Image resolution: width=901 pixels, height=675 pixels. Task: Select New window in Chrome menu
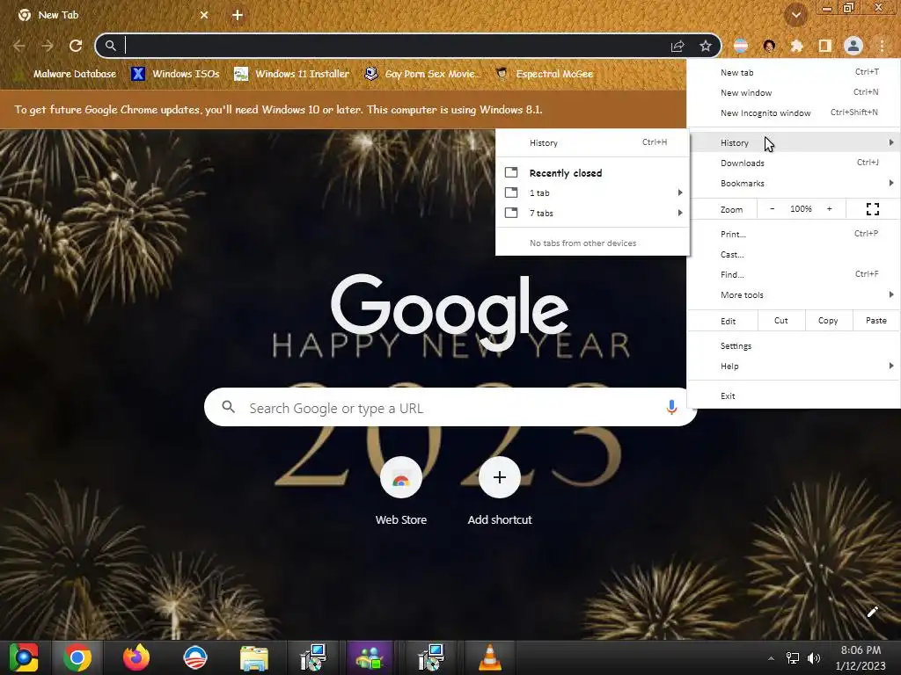[793, 92]
